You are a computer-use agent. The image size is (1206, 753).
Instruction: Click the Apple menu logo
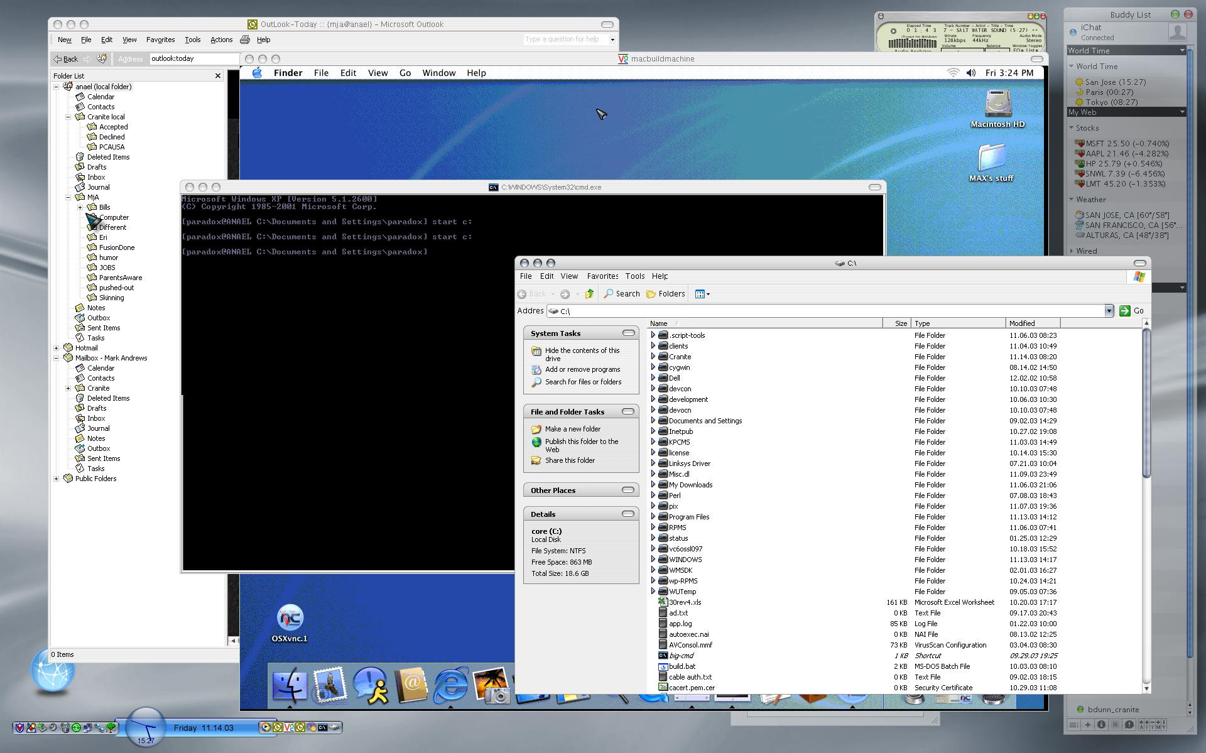[257, 73]
